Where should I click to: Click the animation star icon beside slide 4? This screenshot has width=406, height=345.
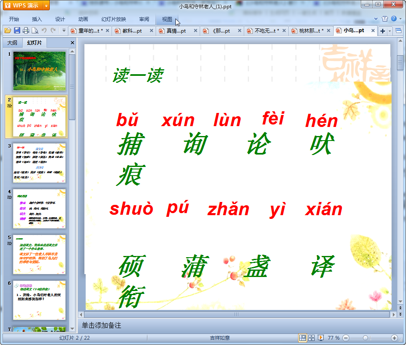[x=9, y=197]
